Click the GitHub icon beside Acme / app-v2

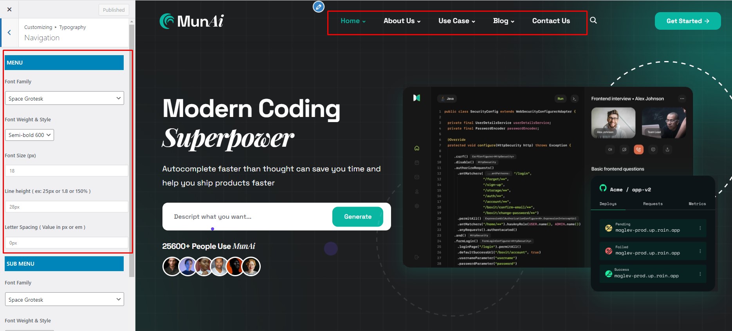[x=603, y=188]
